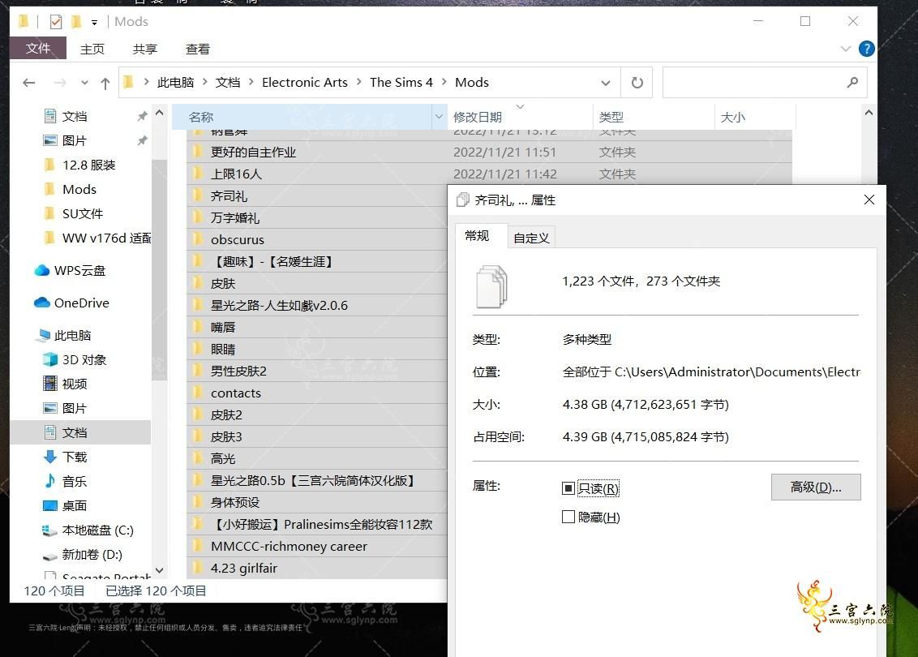Image resolution: width=918 pixels, height=657 pixels.
Task: Click the search magnifier icon
Action: point(852,83)
